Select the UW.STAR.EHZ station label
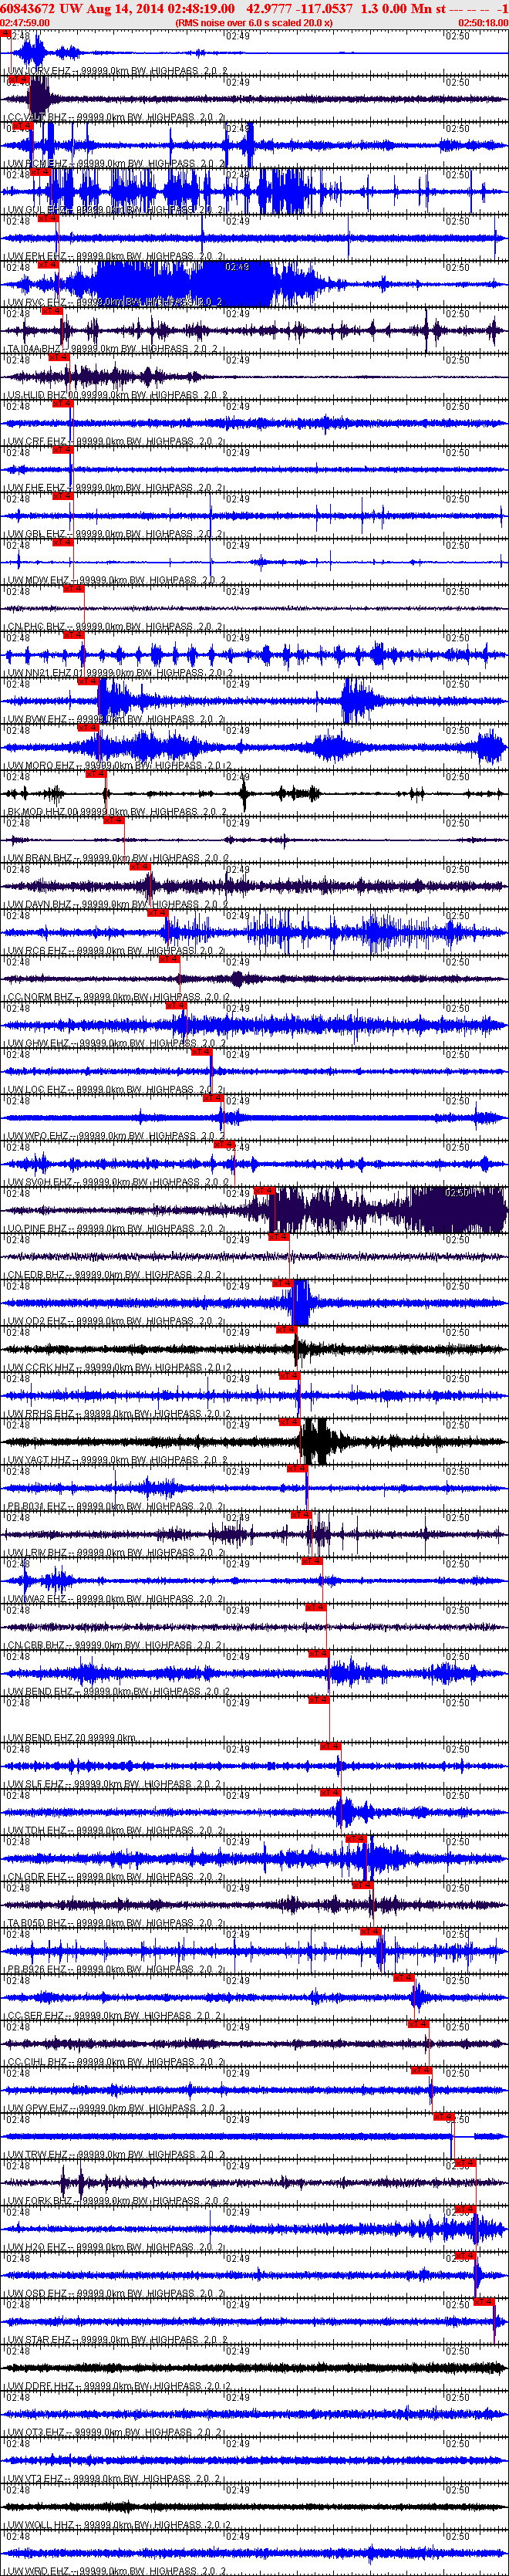The height and width of the screenshot is (2576, 509). pos(116,2341)
